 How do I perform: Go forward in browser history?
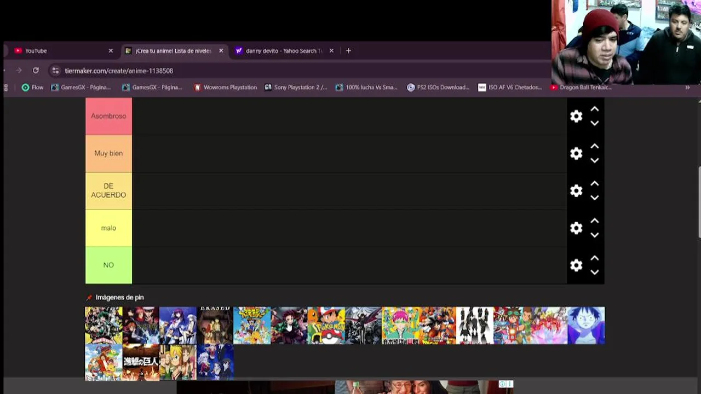(19, 71)
